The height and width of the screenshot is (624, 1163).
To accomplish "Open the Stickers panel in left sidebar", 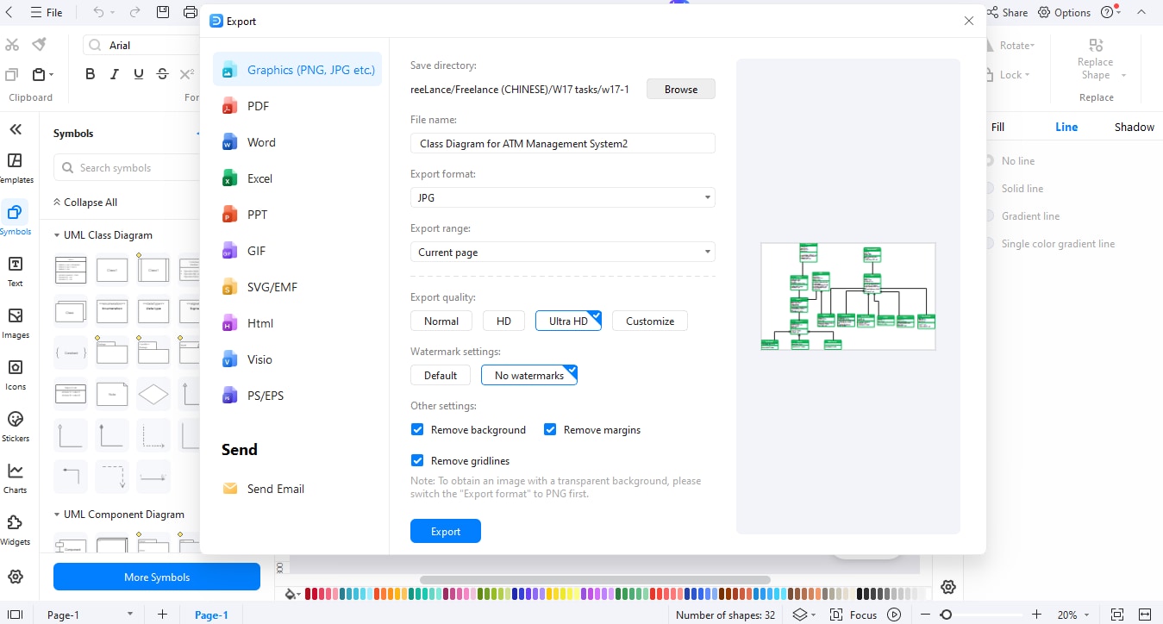I will tap(15, 426).
